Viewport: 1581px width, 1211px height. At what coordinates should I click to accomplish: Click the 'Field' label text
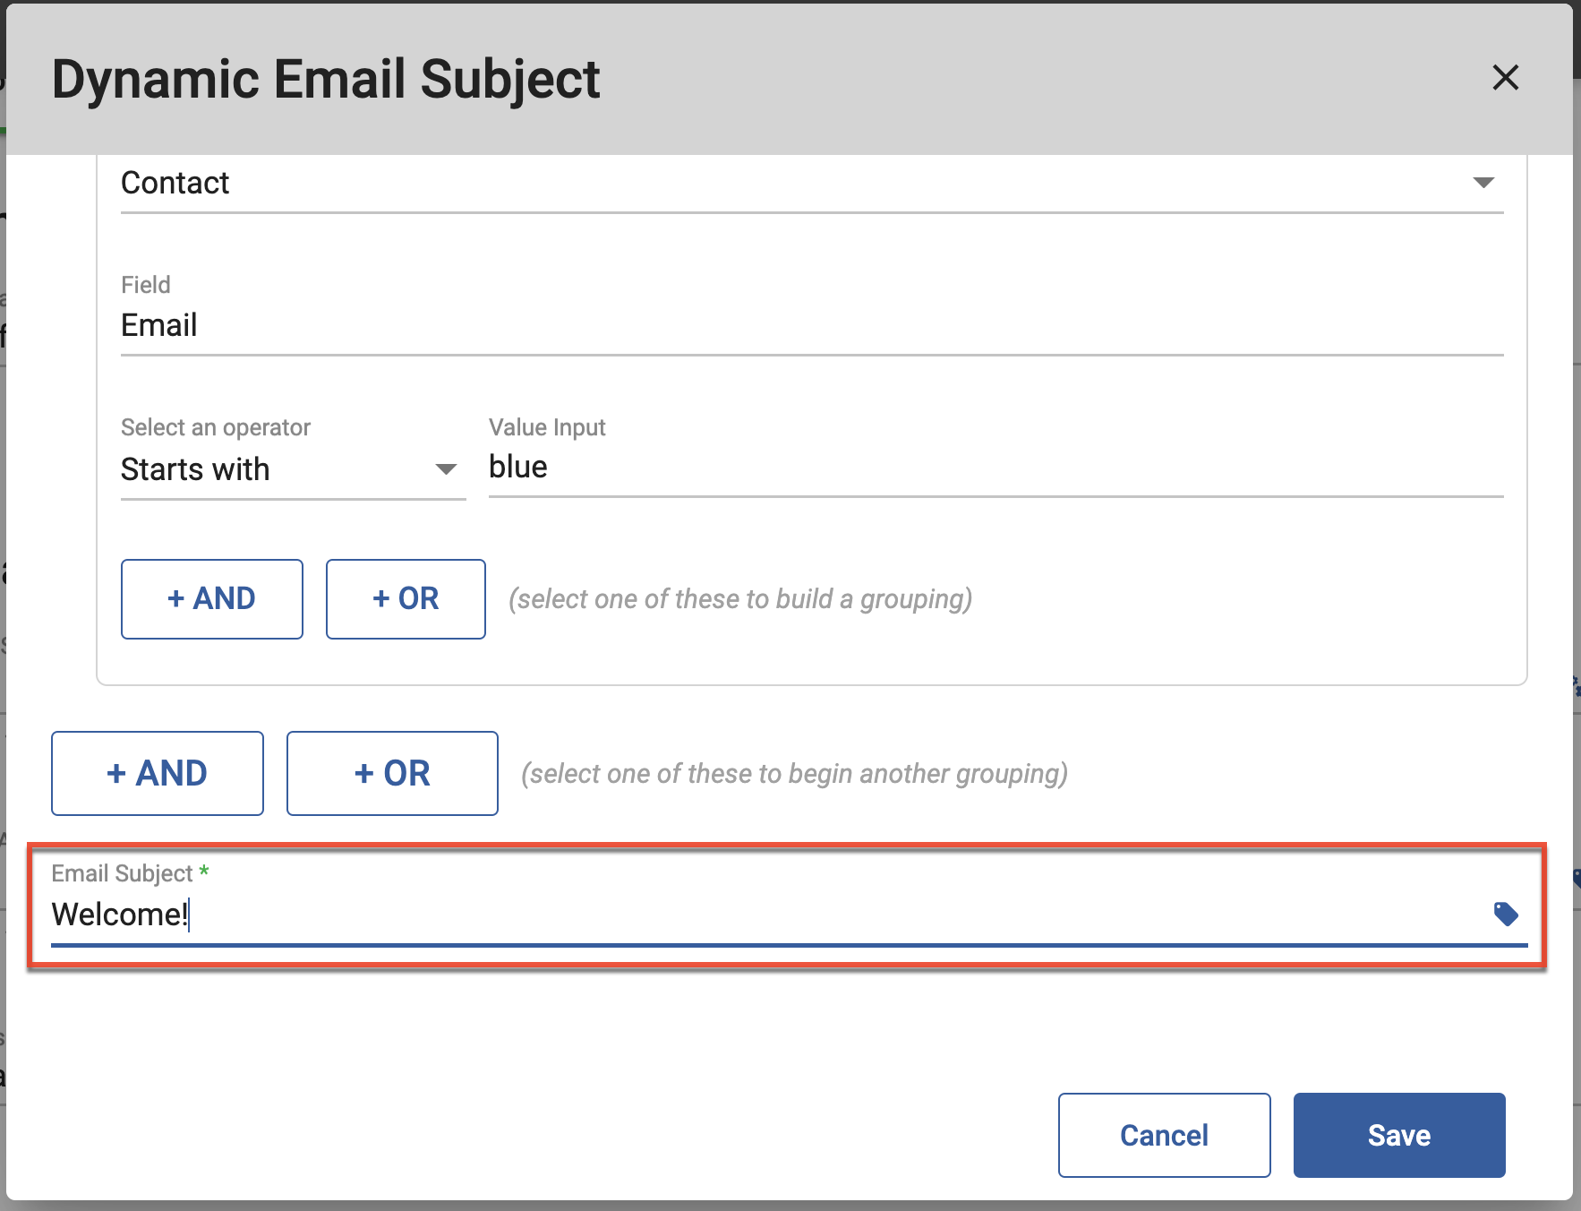pos(146,285)
